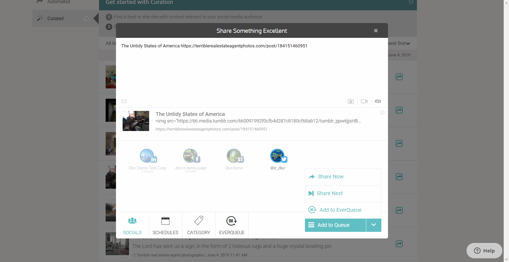Click the character counter 52
The width and height of the screenshot is (509, 262).
124,101
